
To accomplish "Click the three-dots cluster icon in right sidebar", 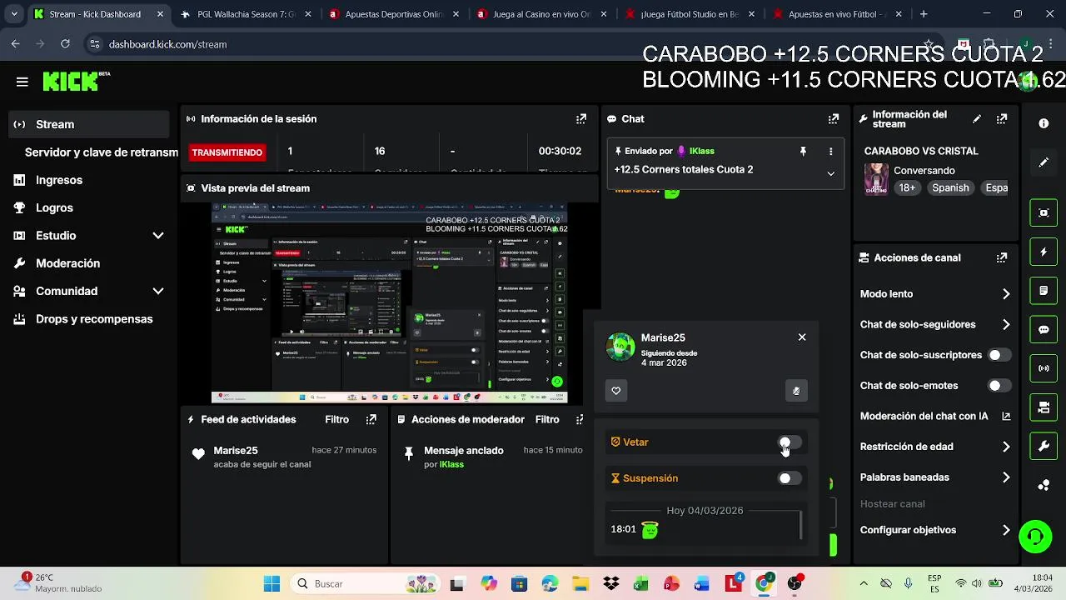I will point(1044,485).
